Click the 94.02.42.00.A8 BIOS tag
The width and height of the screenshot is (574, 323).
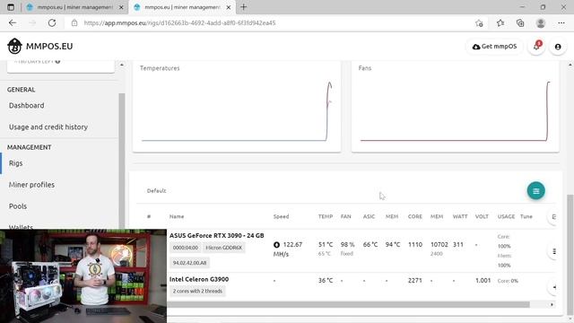(x=189, y=263)
